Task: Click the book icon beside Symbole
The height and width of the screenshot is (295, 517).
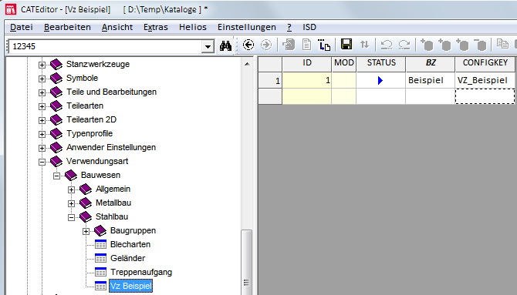Action: pyautogui.click(x=56, y=78)
